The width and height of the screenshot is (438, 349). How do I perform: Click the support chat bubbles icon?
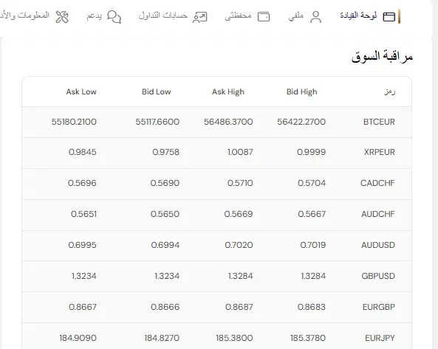[114, 17]
